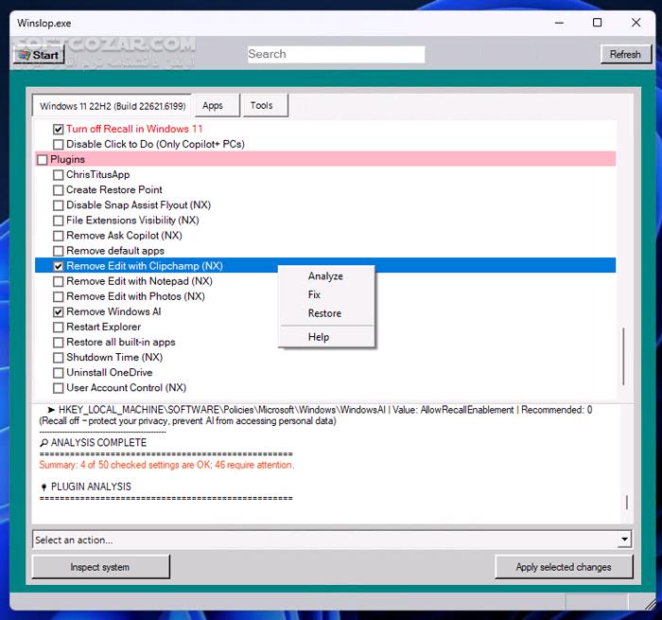Uncheck Remove Windows AI

(x=59, y=311)
